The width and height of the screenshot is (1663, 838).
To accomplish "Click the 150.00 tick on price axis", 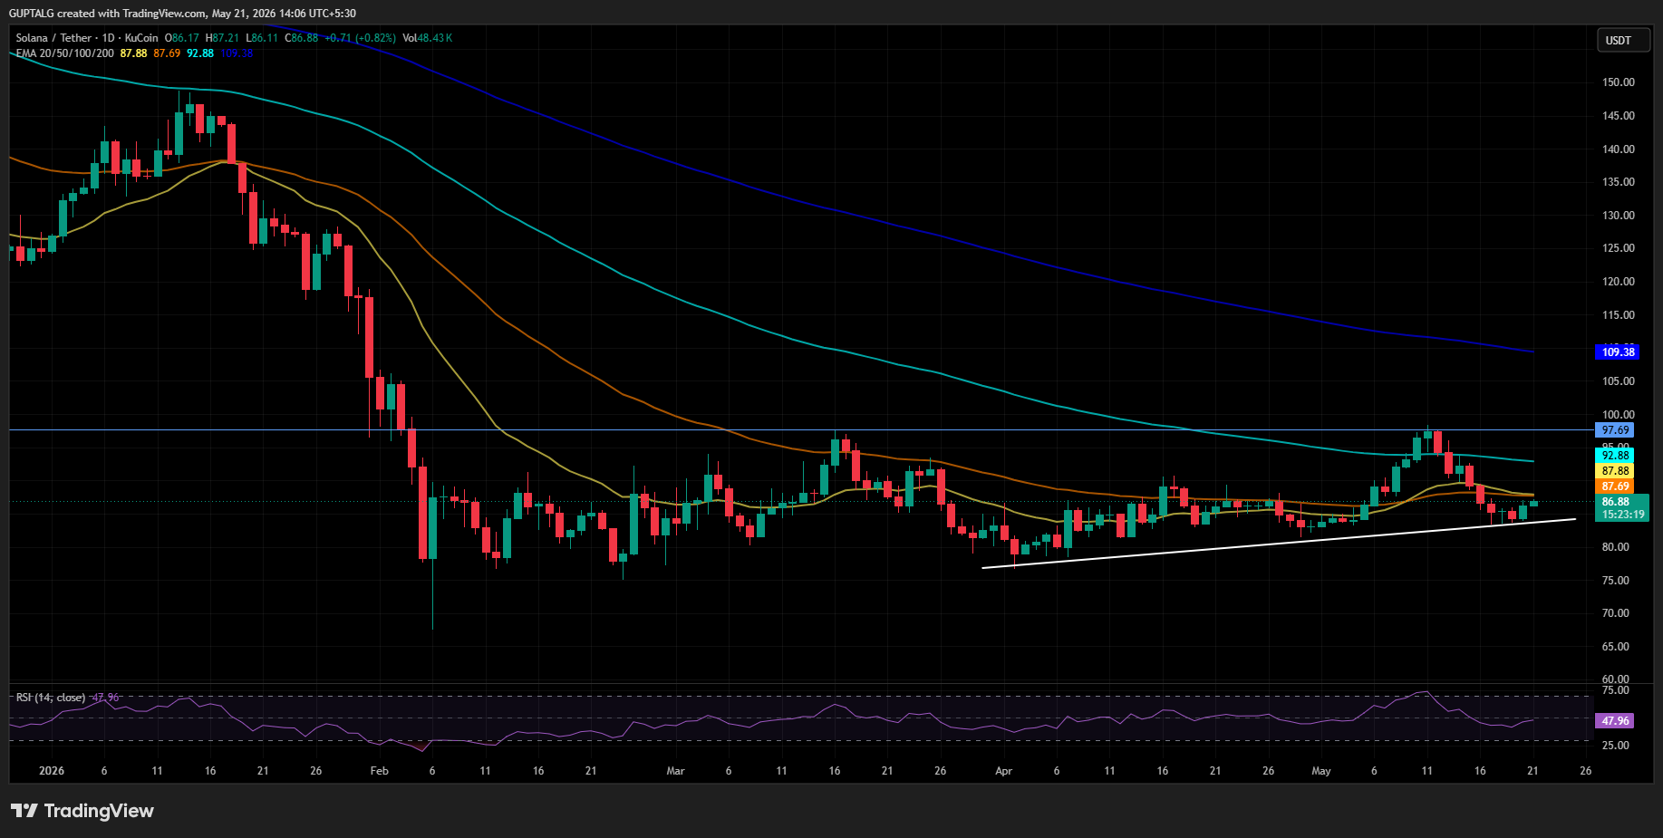I will [x=1618, y=82].
